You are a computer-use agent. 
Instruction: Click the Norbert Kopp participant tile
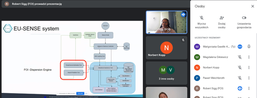(x=167, y=48)
